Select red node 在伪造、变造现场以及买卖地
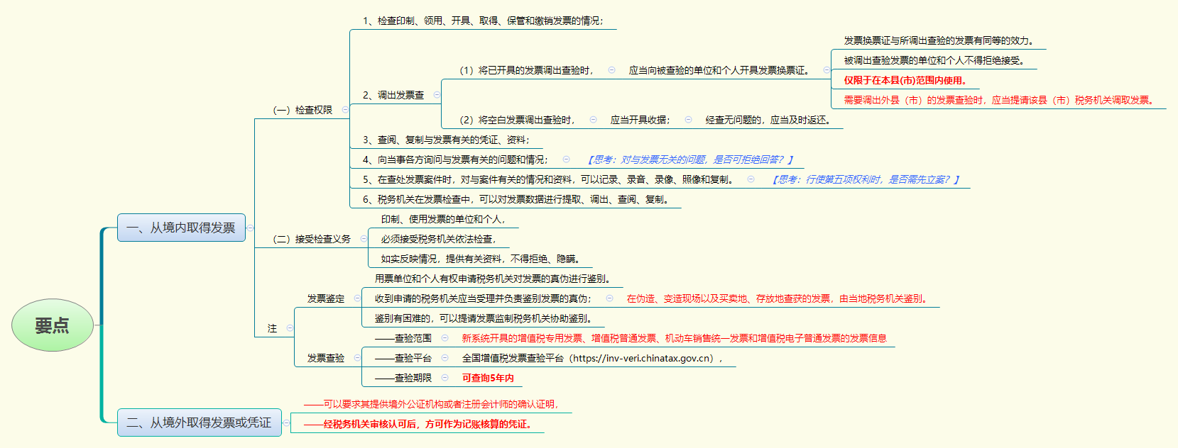 pyautogui.click(x=778, y=298)
